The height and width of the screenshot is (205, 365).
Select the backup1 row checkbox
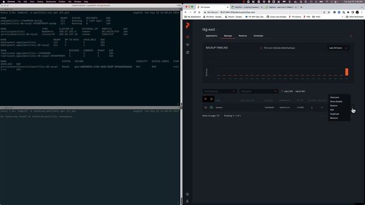[205, 108]
